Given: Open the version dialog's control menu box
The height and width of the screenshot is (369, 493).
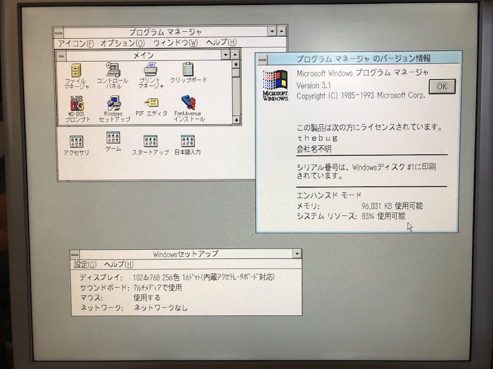Looking at the screenshot, I should click(263, 60).
